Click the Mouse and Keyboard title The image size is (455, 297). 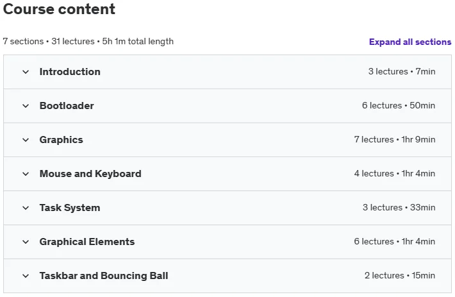pos(90,174)
